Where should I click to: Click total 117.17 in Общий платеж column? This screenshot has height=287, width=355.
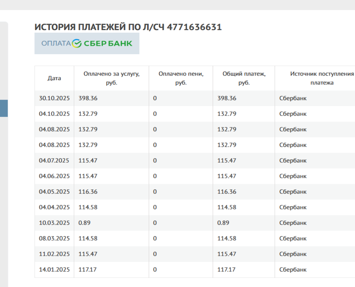click(x=226, y=269)
